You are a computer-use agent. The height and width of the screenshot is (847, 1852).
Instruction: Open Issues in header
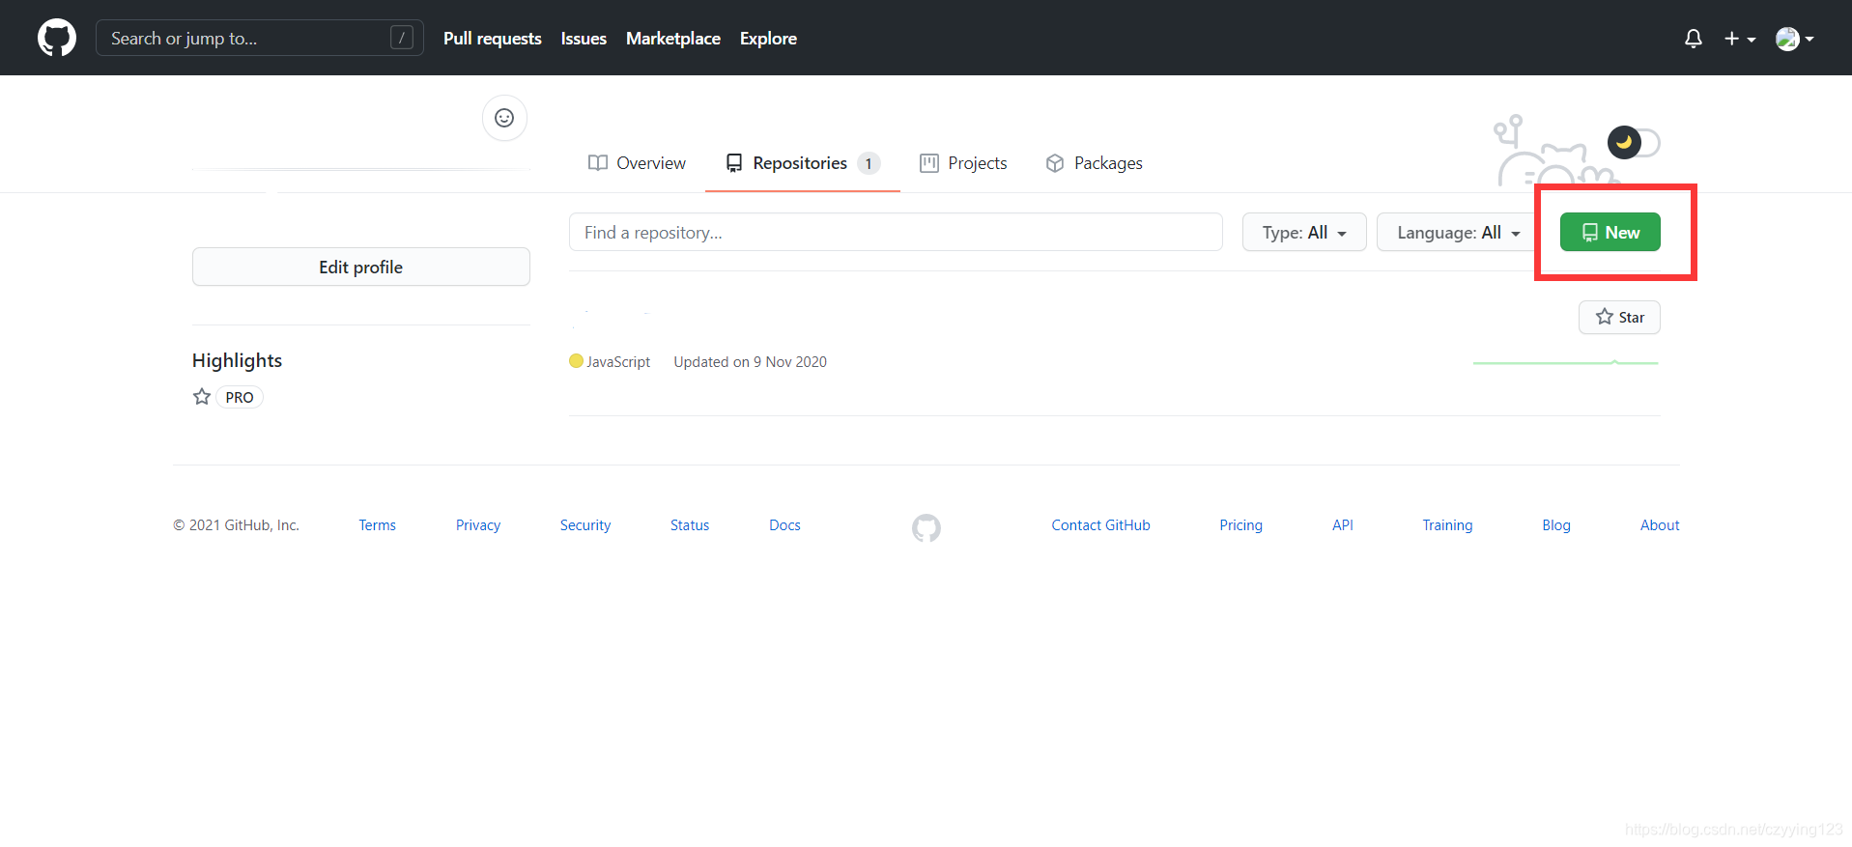pos(584,39)
